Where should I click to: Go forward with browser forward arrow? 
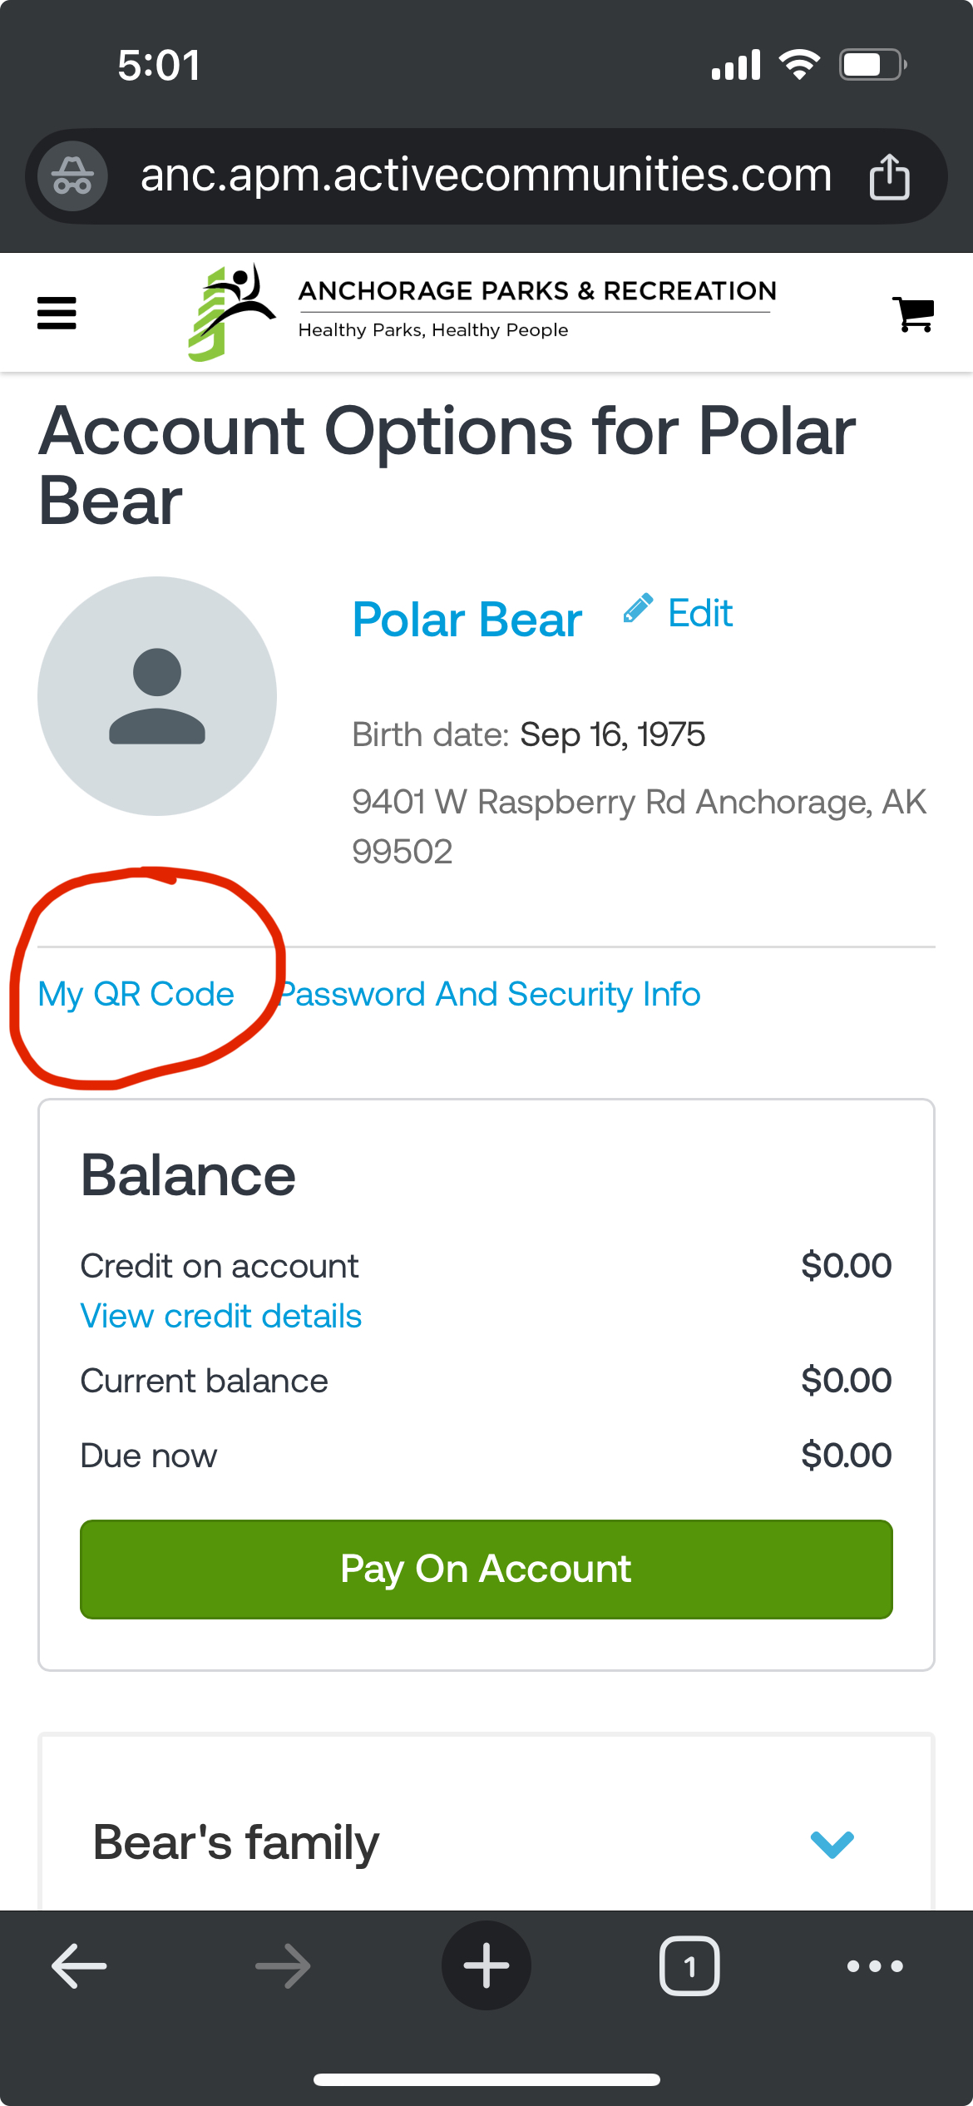pos(283,1966)
